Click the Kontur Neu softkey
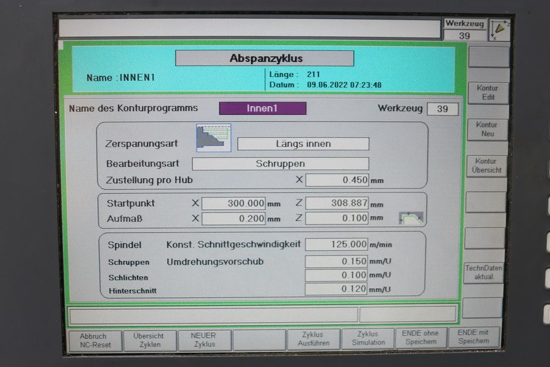 487,129
